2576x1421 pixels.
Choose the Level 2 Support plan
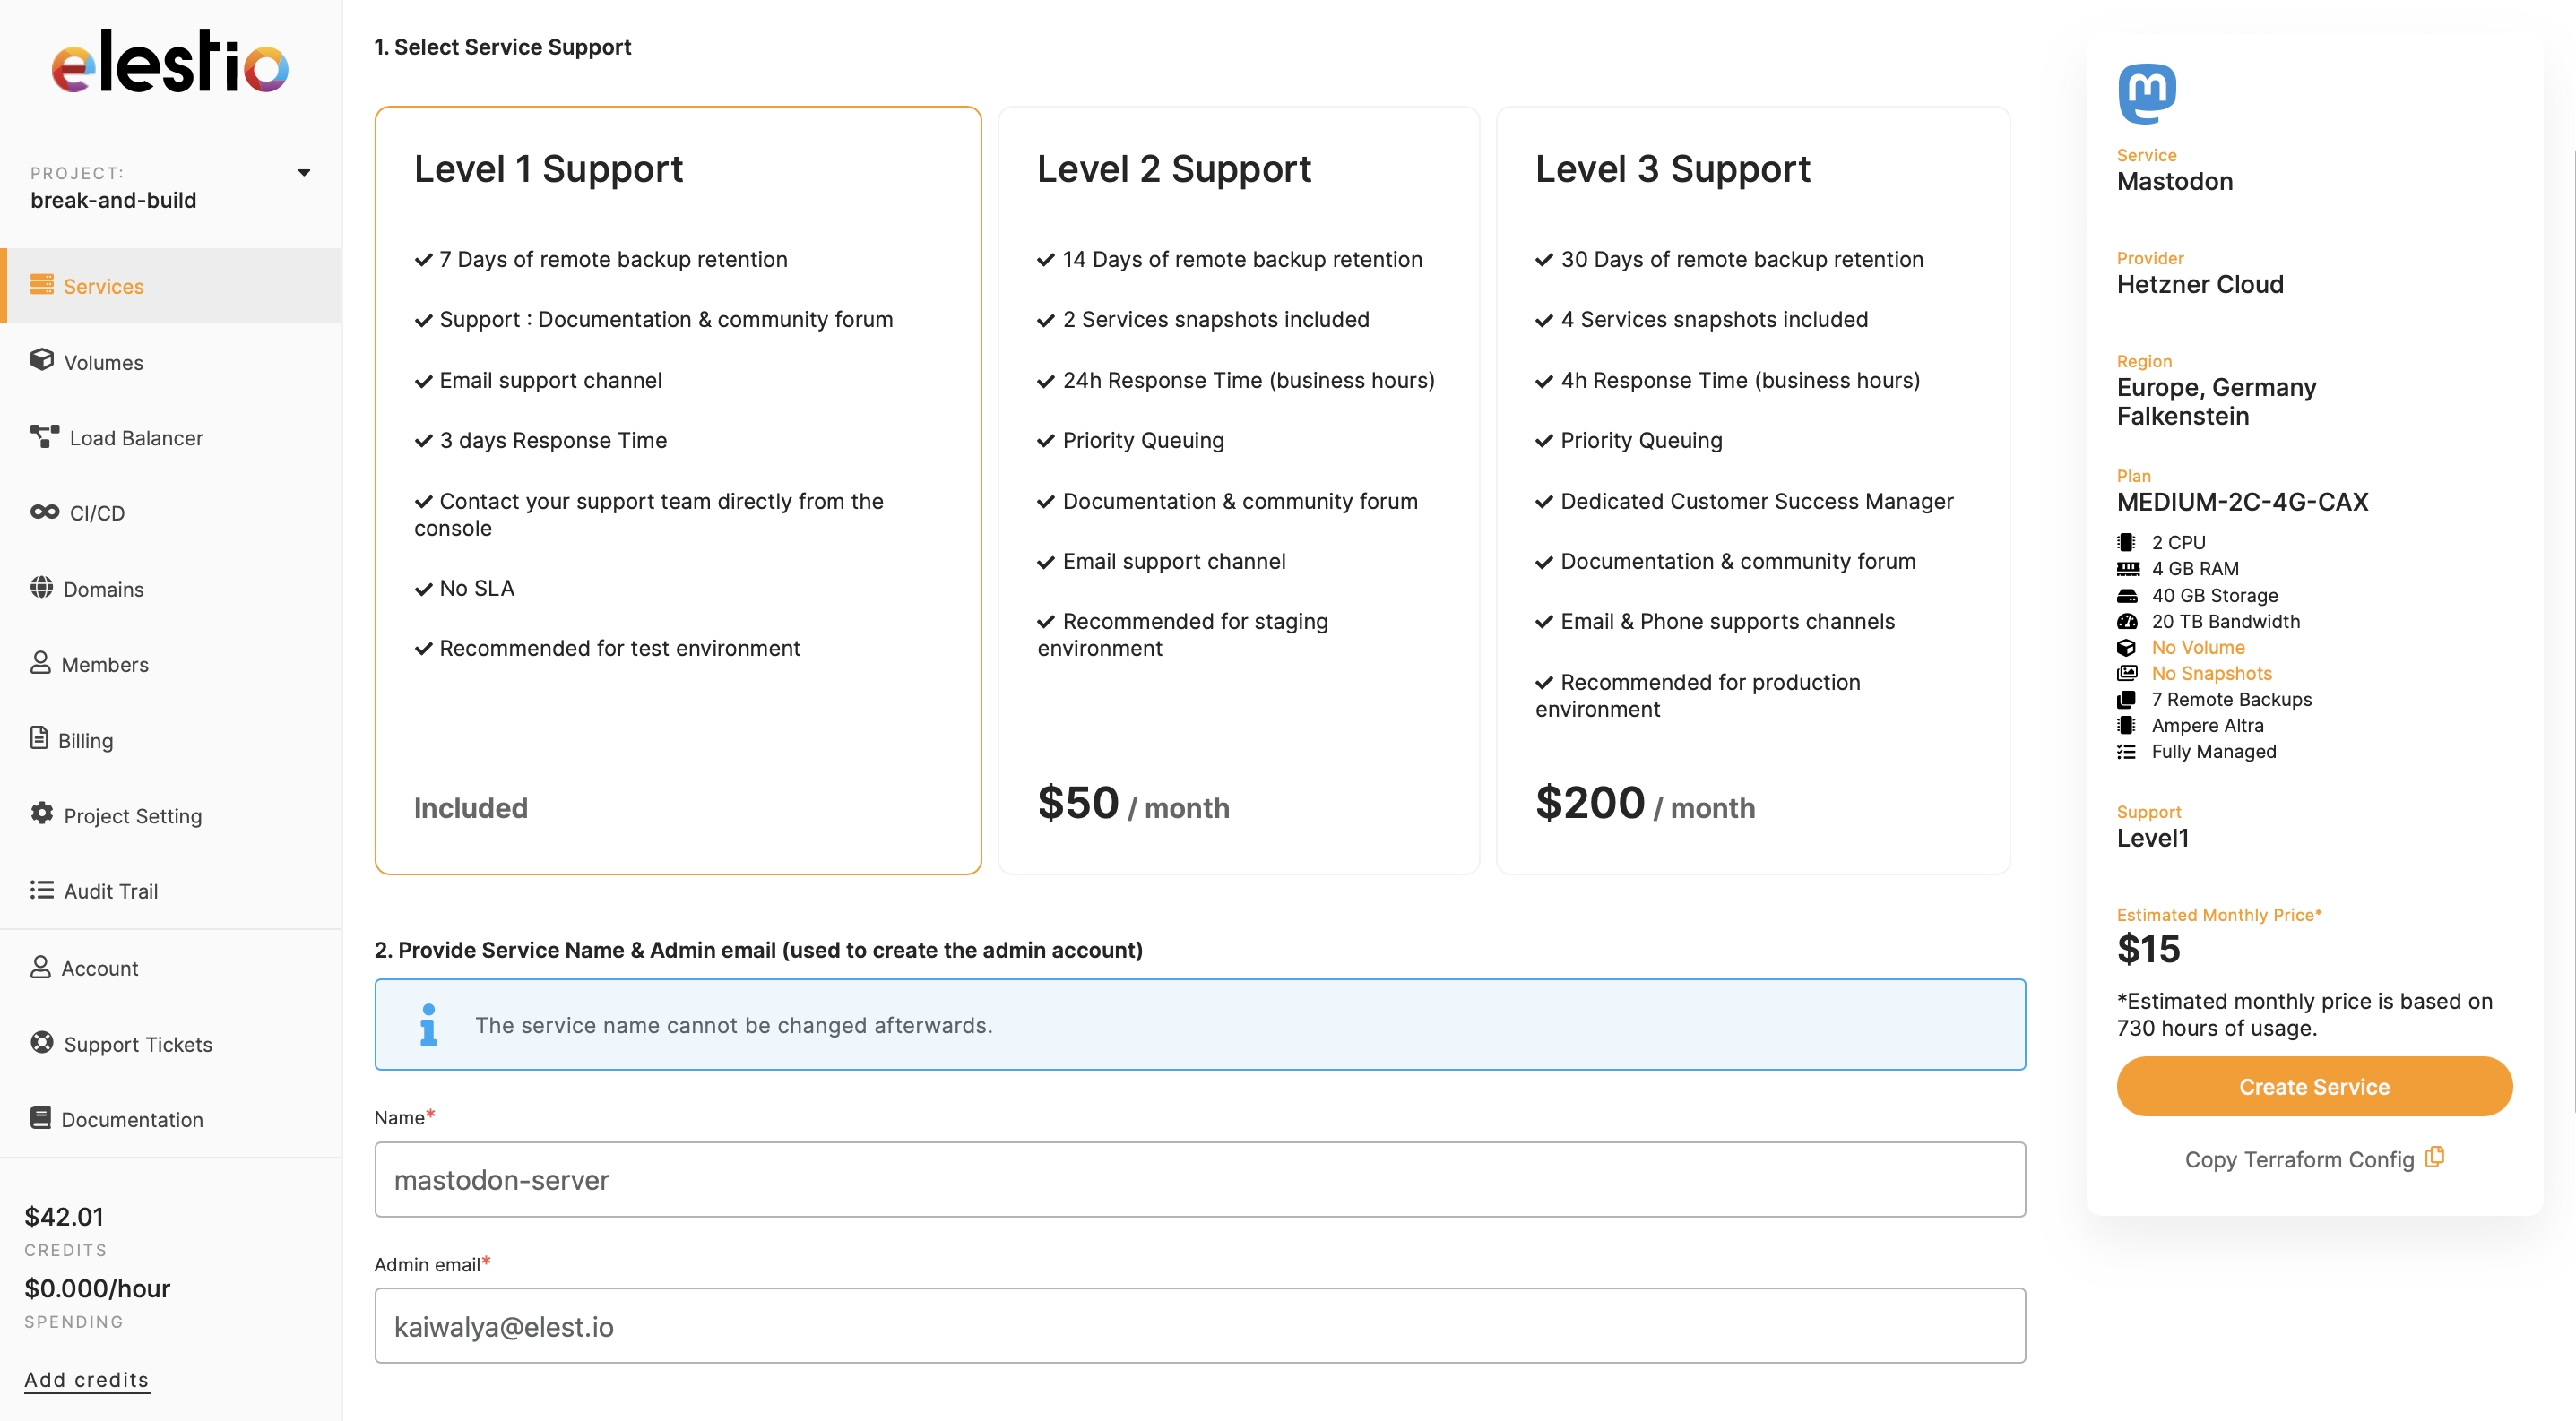1238,490
